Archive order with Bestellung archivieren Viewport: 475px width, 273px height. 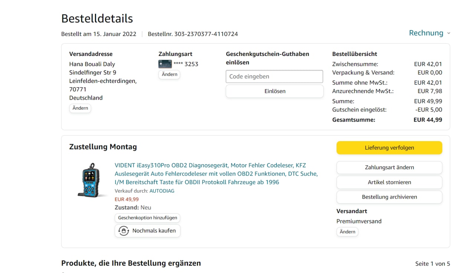389,197
